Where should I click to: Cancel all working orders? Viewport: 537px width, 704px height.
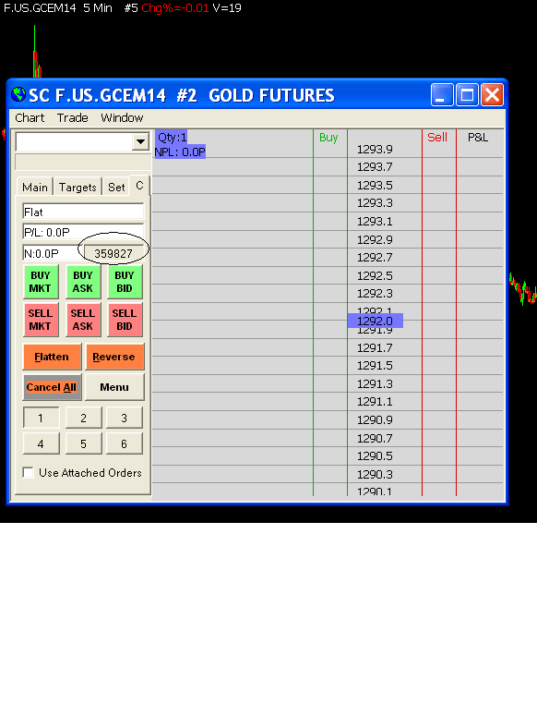52,387
